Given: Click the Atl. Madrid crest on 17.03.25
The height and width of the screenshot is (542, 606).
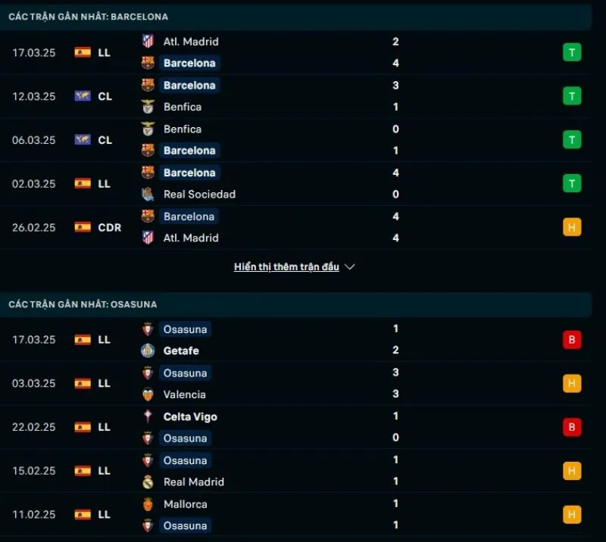Looking at the screenshot, I should 148,42.
